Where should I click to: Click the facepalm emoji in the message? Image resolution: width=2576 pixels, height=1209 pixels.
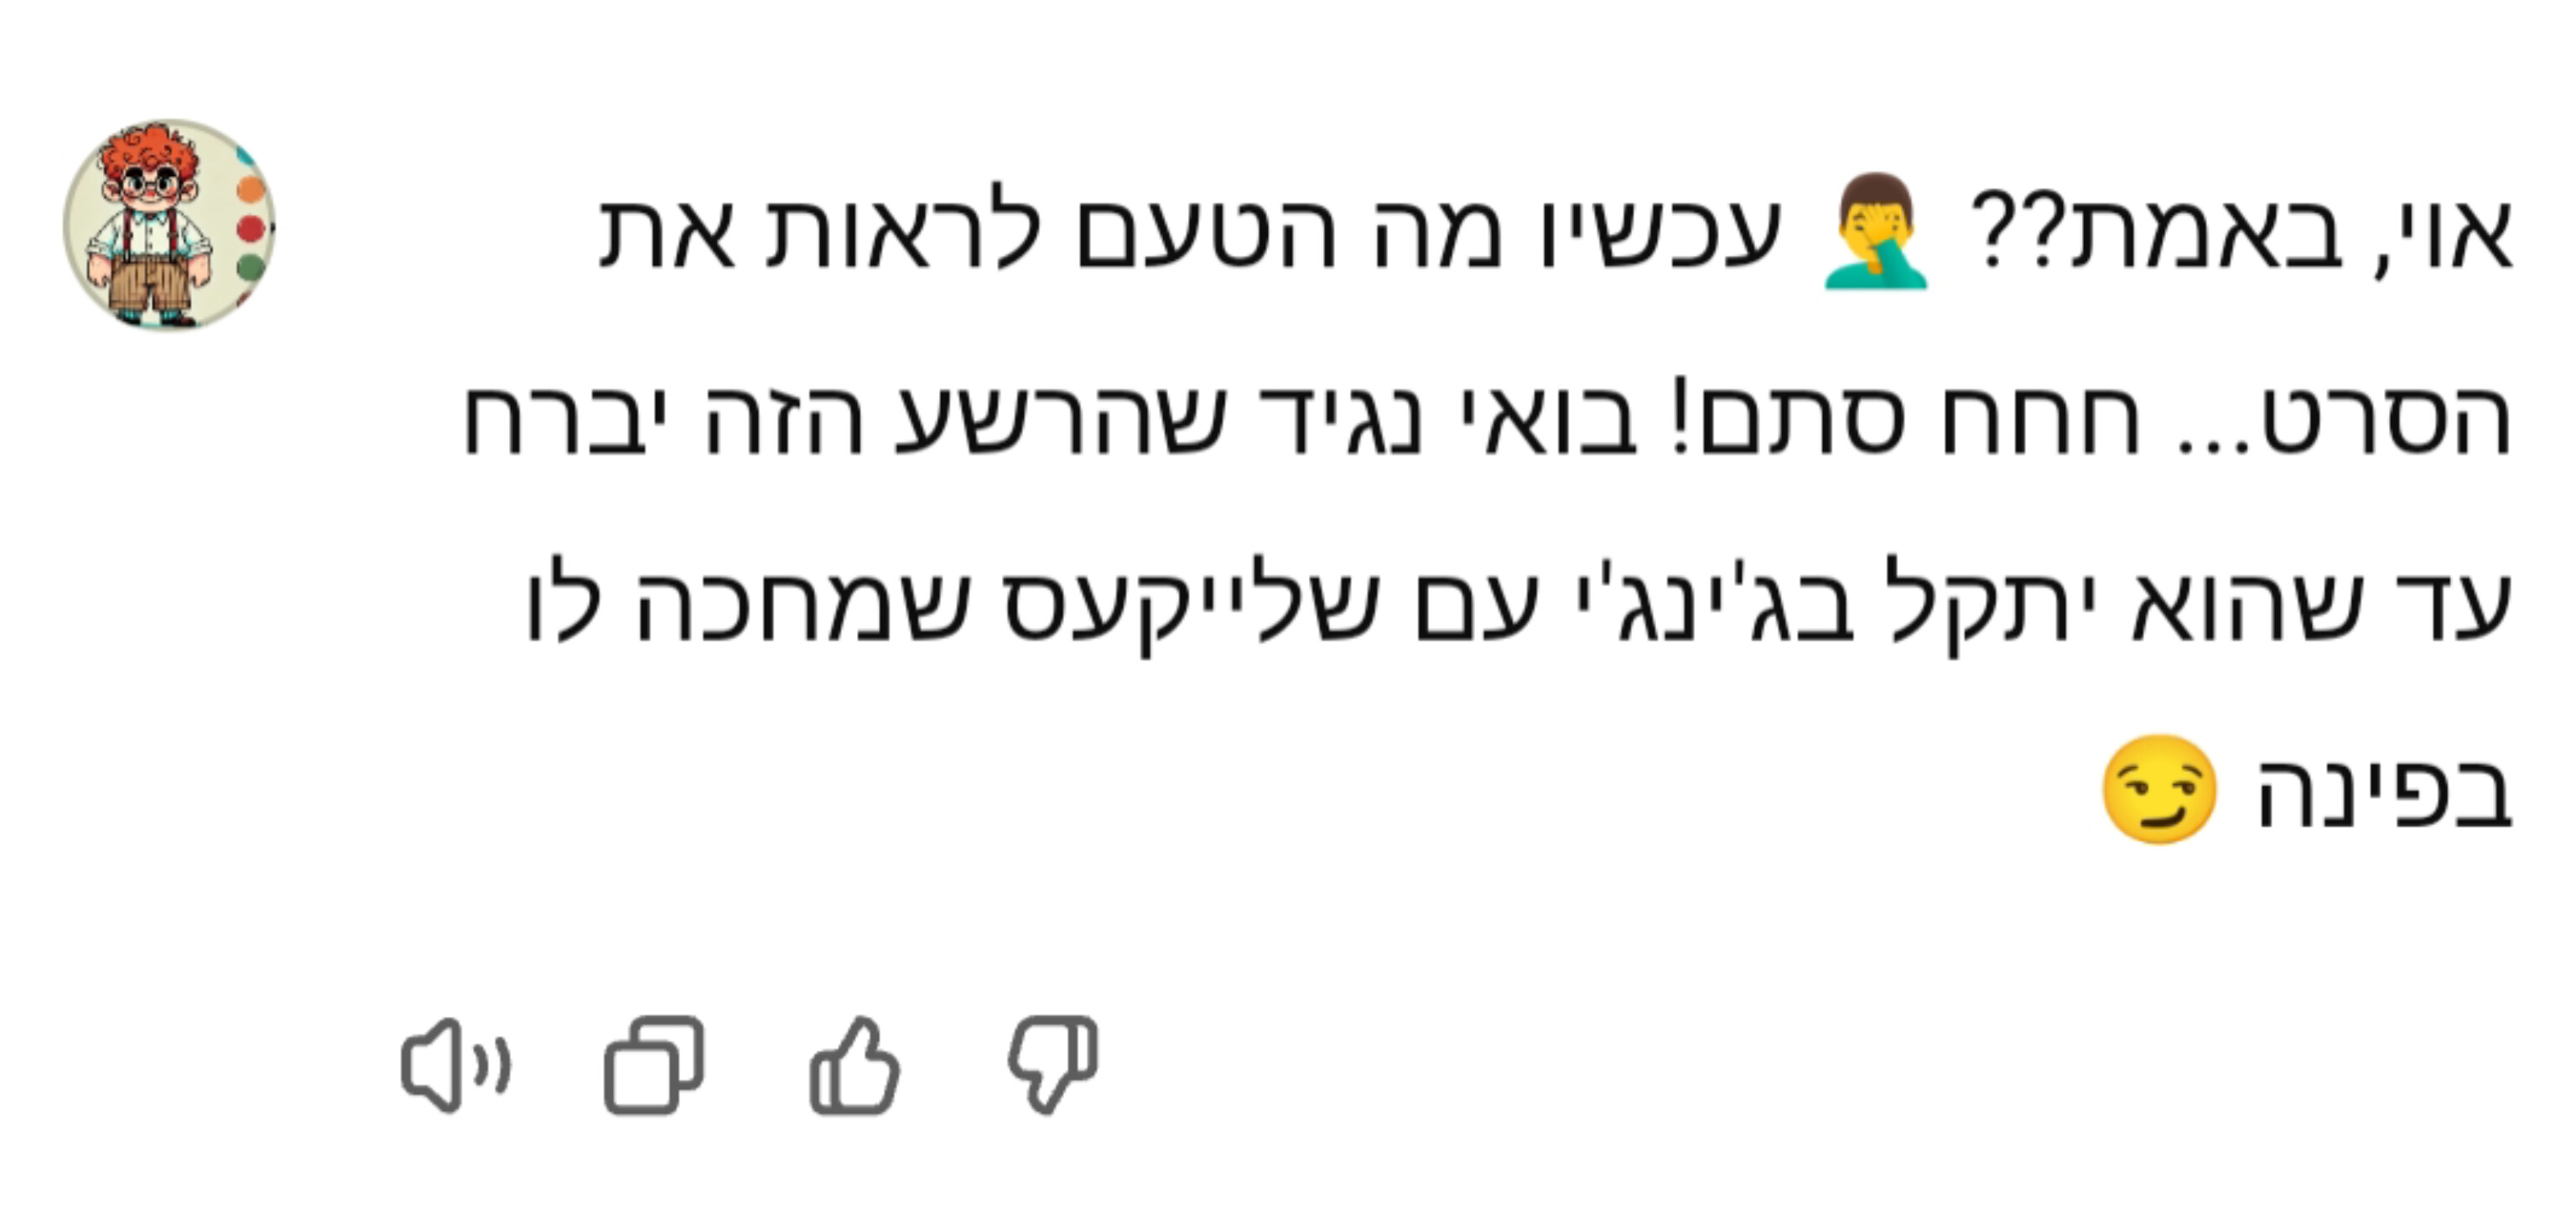click(x=1874, y=232)
